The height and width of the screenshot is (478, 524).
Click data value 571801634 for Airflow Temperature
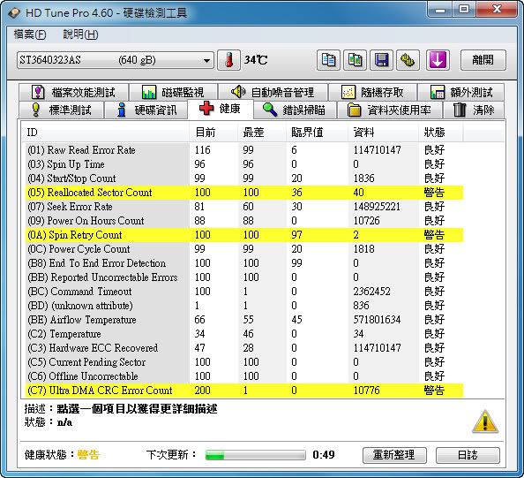[x=377, y=320]
